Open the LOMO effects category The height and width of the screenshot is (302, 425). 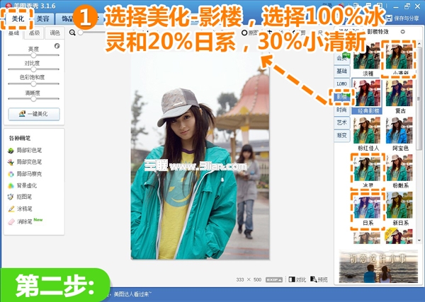342,83
